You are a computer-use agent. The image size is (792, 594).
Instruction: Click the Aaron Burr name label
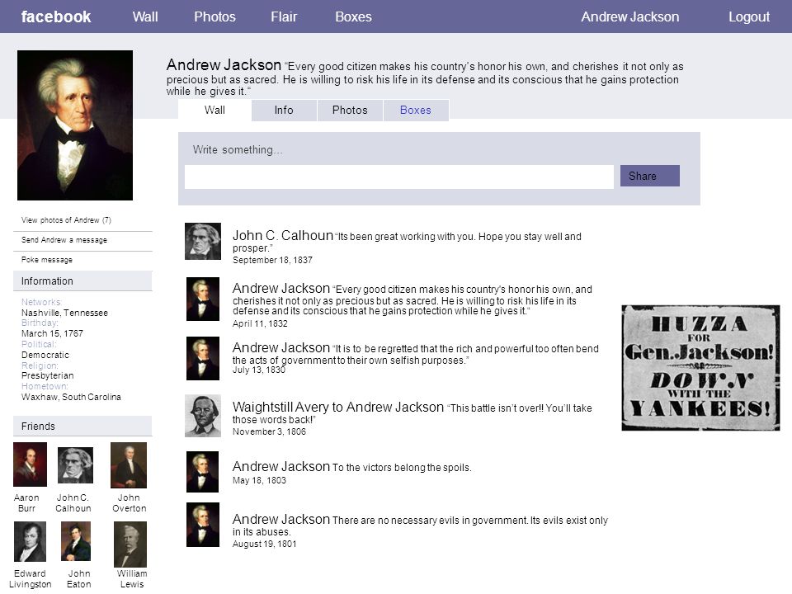click(26, 503)
